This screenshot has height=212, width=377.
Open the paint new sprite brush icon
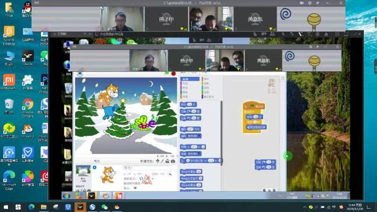[x=162, y=161]
